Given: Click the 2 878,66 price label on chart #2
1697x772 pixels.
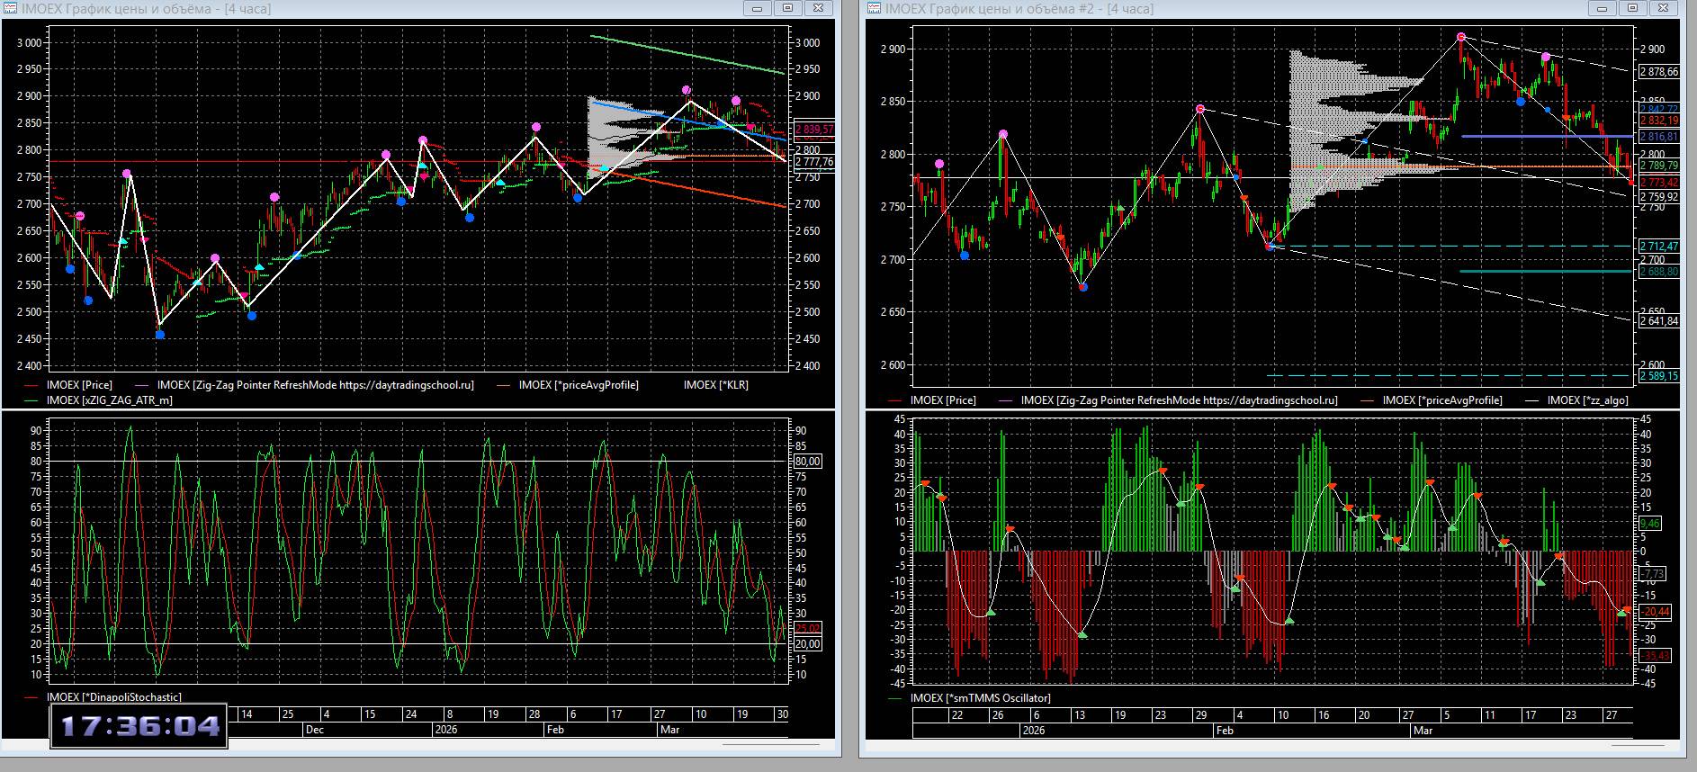Looking at the screenshot, I should [1658, 72].
